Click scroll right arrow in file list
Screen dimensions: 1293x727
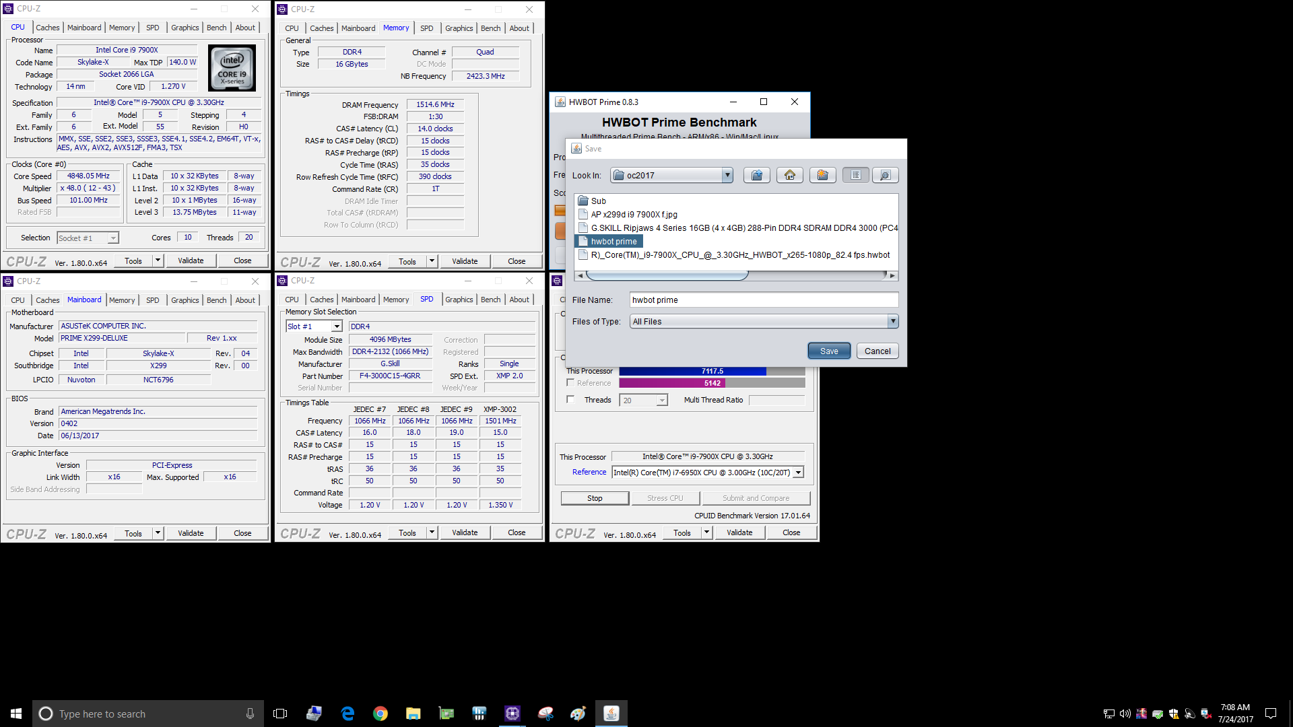(893, 275)
